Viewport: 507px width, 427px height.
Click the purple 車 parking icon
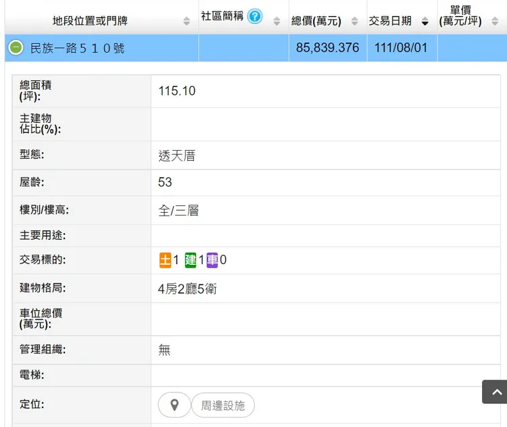point(212,260)
